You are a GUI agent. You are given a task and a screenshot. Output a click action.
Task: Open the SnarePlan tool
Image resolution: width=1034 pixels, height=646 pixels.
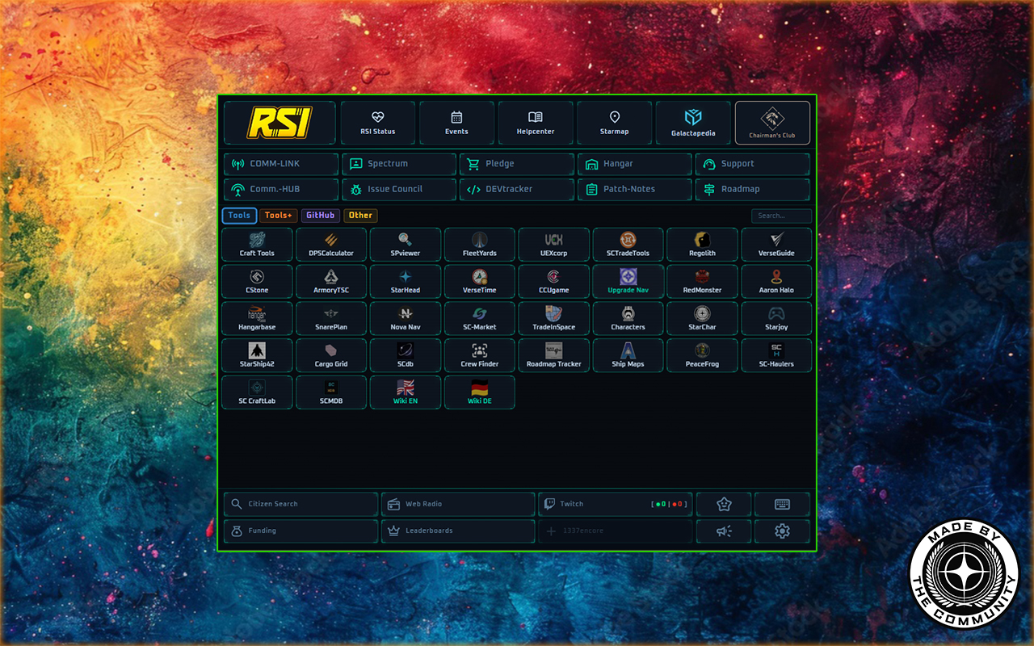click(x=331, y=319)
